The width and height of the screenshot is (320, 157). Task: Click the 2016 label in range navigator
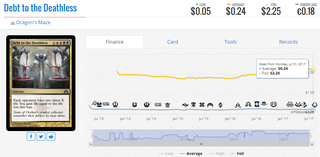234,139
